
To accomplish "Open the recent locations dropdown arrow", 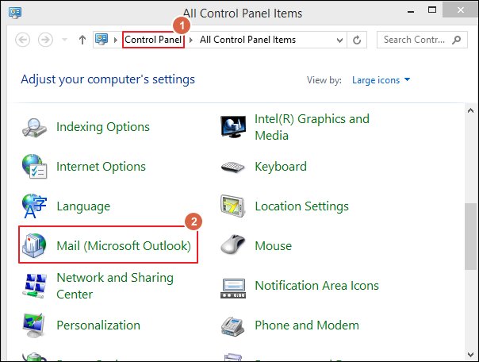I will point(64,40).
